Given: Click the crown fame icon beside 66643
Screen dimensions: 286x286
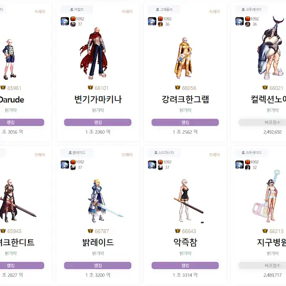Looking at the screenshot, I should [x=178, y=231].
